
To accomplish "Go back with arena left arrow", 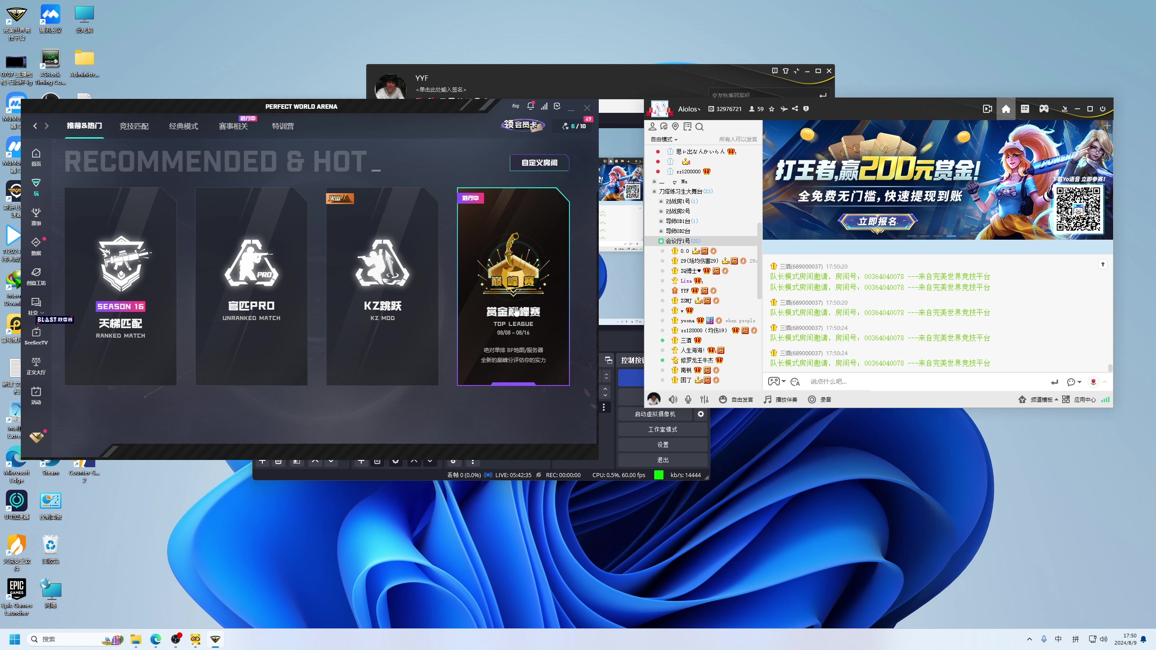I will click(x=35, y=126).
